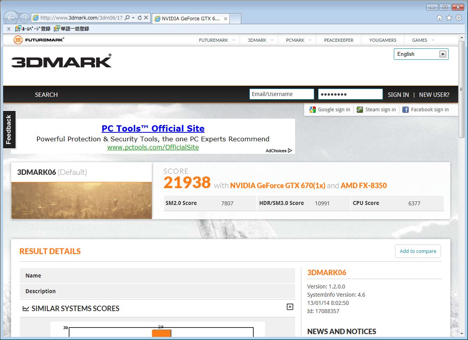This screenshot has height=340, width=468.
Task: Close the favorites bar with the X icon
Action: 9,28
